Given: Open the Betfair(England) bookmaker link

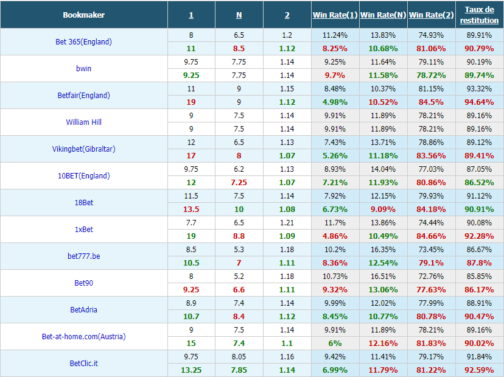Looking at the screenshot, I should click(83, 95).
